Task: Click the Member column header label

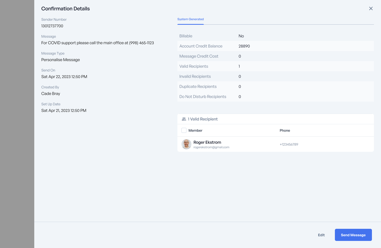Action: 195,130
